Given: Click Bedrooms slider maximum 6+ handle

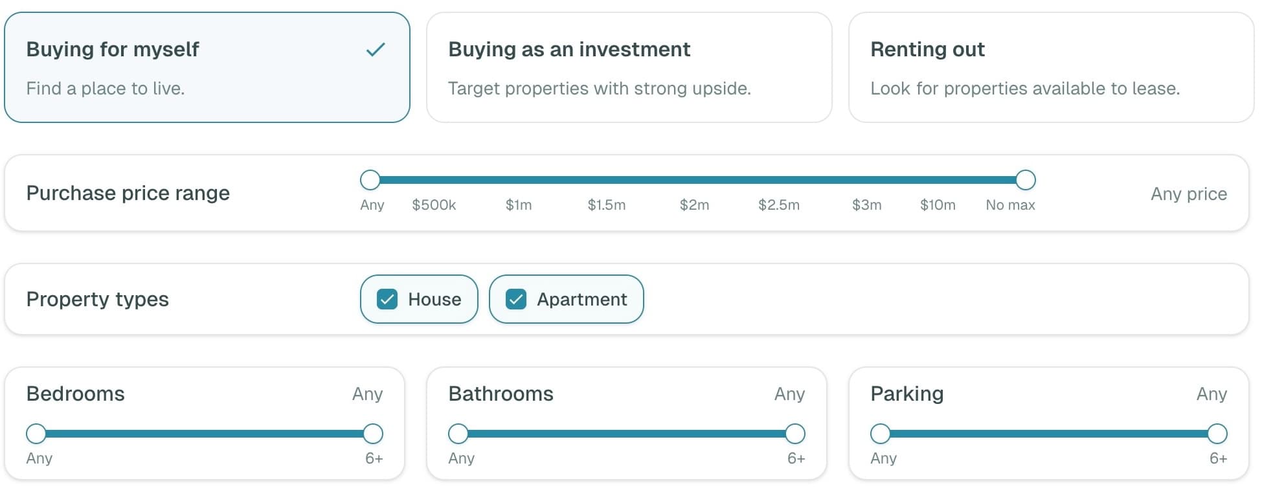Looking at the screenshot, I should click(x=373, y=434).
